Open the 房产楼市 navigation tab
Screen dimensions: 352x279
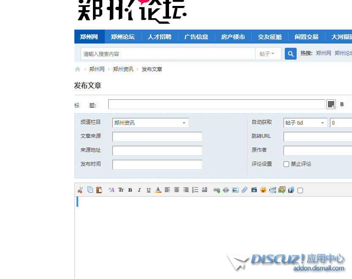point(233,37)
